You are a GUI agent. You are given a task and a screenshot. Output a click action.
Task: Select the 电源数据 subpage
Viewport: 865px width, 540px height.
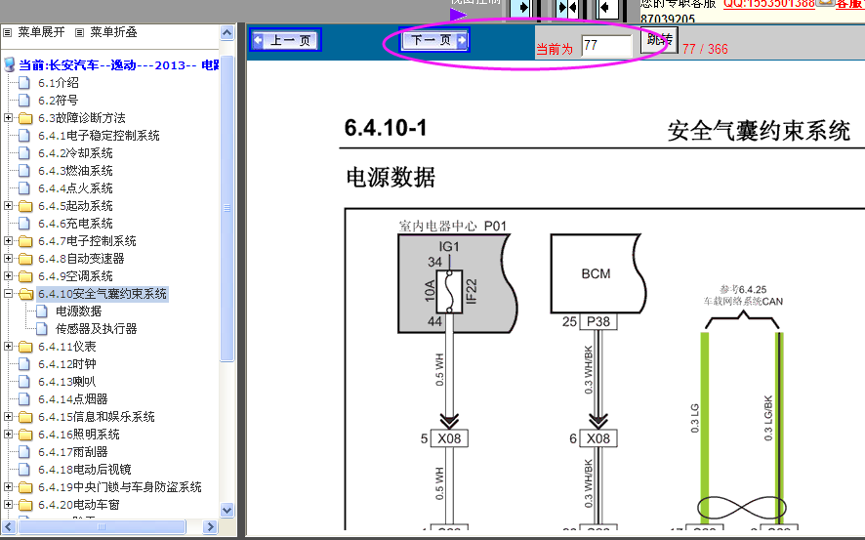79,312
